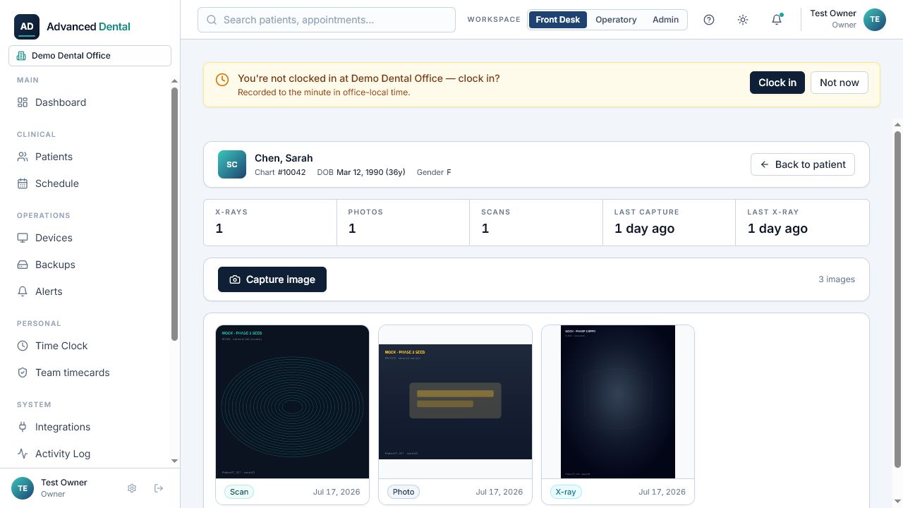Open Time Clock page
Image resolution: width=903 pixels, height=508 pixels.
point(85,346)
